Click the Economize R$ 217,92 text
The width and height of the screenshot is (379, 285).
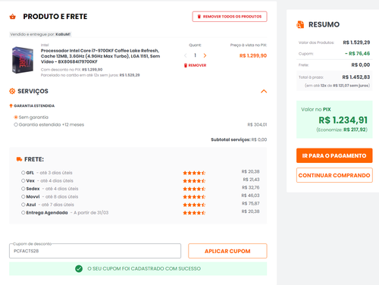(342, 130)
